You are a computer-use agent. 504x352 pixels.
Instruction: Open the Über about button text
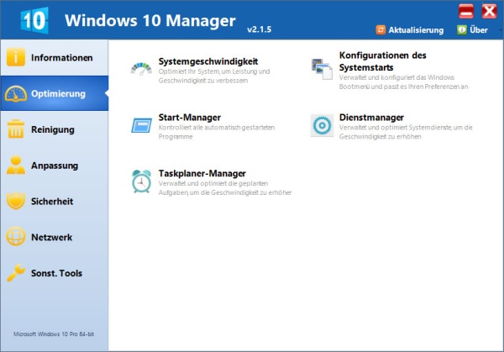tap(479, 30)
